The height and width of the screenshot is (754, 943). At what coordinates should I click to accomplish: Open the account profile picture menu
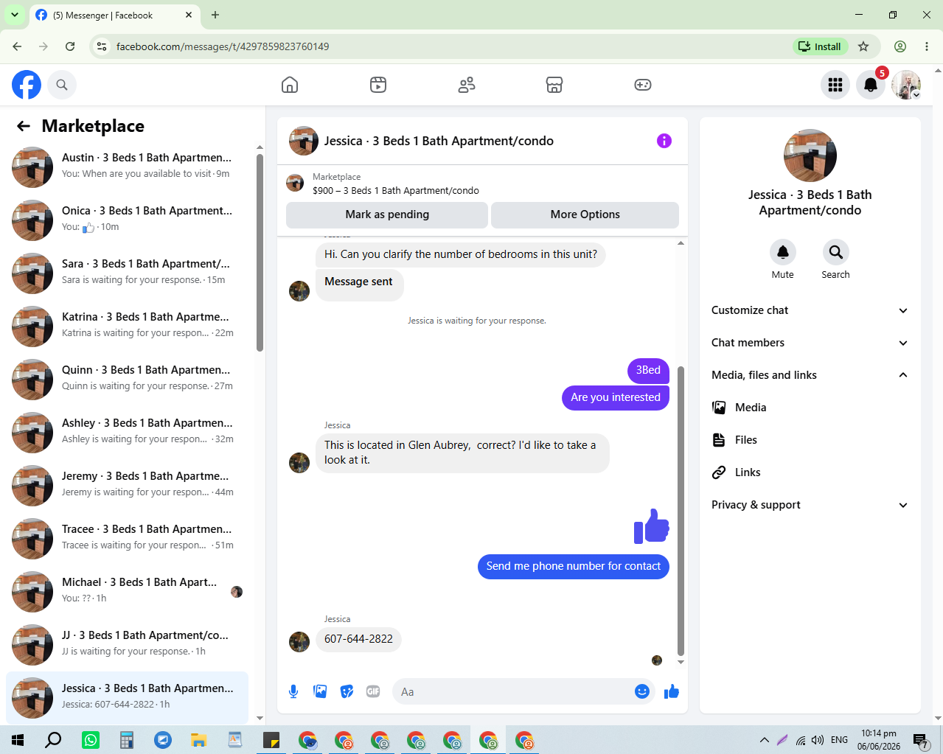(906, 85)
